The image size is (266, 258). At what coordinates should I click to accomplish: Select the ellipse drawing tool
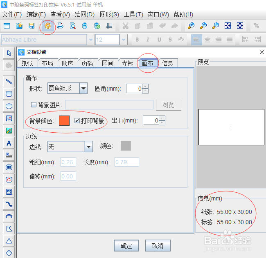pos(9,106)
